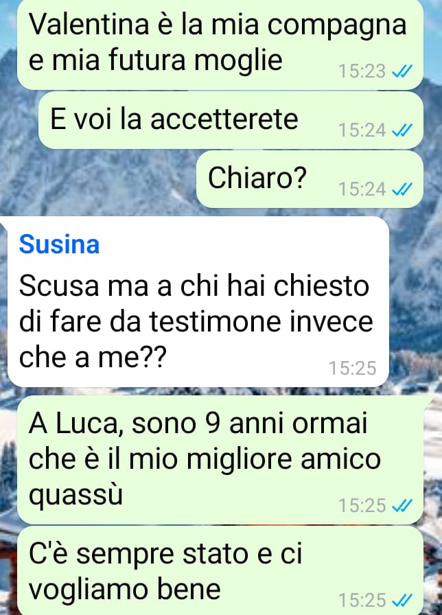The image size is (442, 615).
Task: Tap the text 'che a me??' in Susina's bubble
Action: tap(93, 358)
